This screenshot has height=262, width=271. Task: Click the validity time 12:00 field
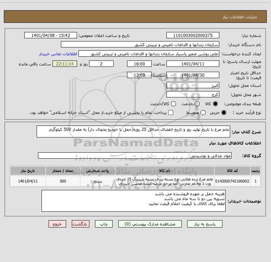pyautogui.click(x=139, y=75)
